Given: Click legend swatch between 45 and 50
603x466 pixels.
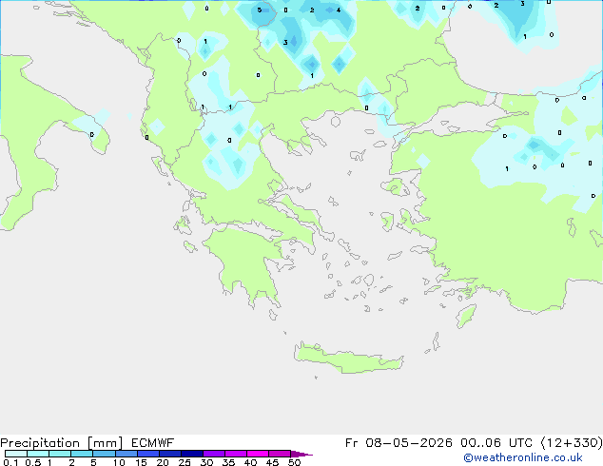Looking at the screenshot, I should [280, 454].
